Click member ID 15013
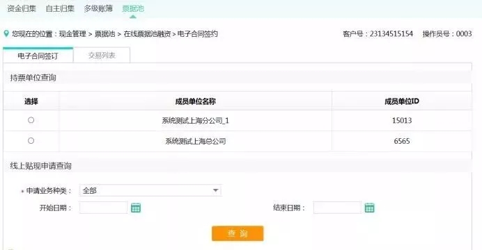This screenshot has width=482, height=250. tap(402, 120)
